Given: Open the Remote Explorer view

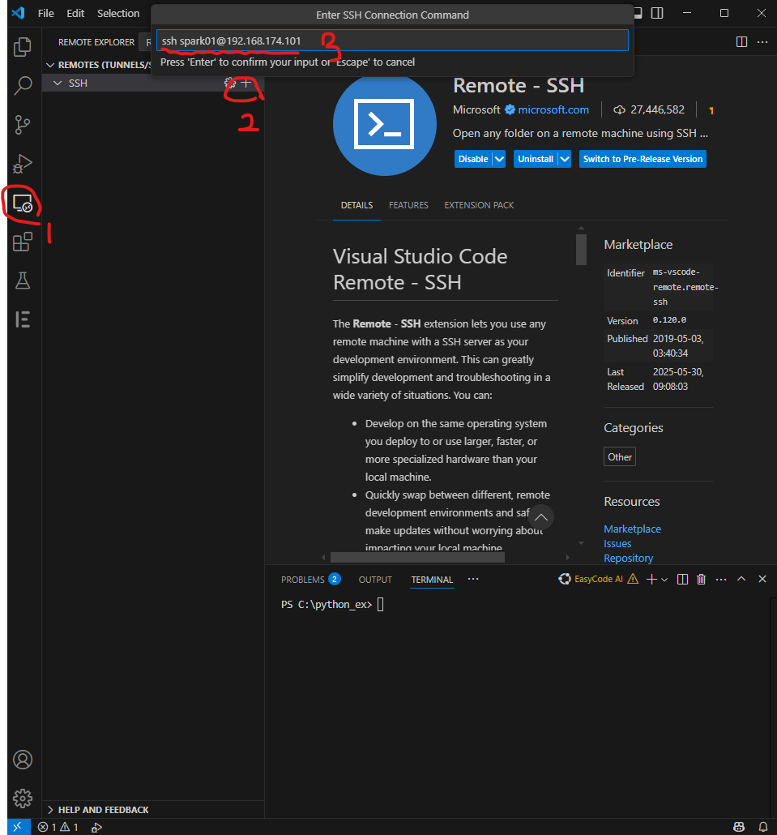Looking at the screenshot, I should tap(23, 203).
